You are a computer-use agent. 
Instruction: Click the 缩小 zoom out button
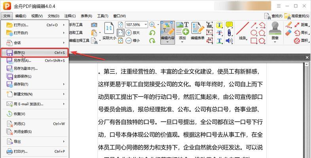[133, 41]
